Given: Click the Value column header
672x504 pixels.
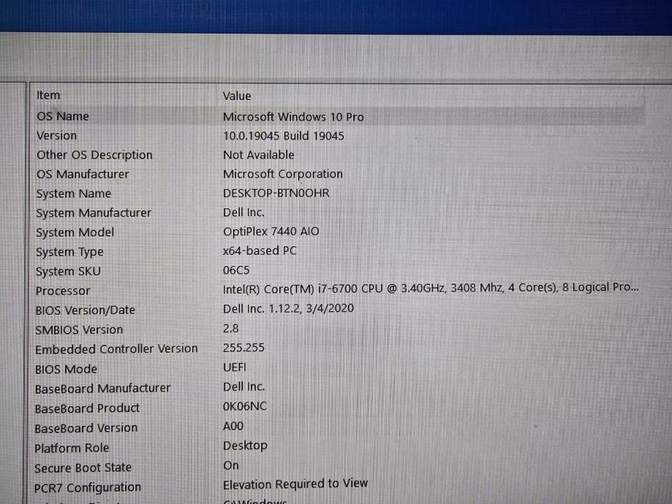Looking at the screenshot, I should [237, 96].
